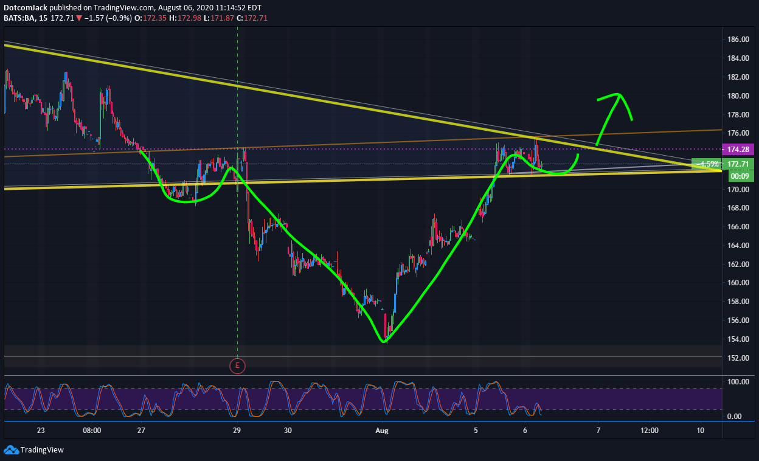
Task: Select the BATS:BA symbol label
Action: coord(21,18)
